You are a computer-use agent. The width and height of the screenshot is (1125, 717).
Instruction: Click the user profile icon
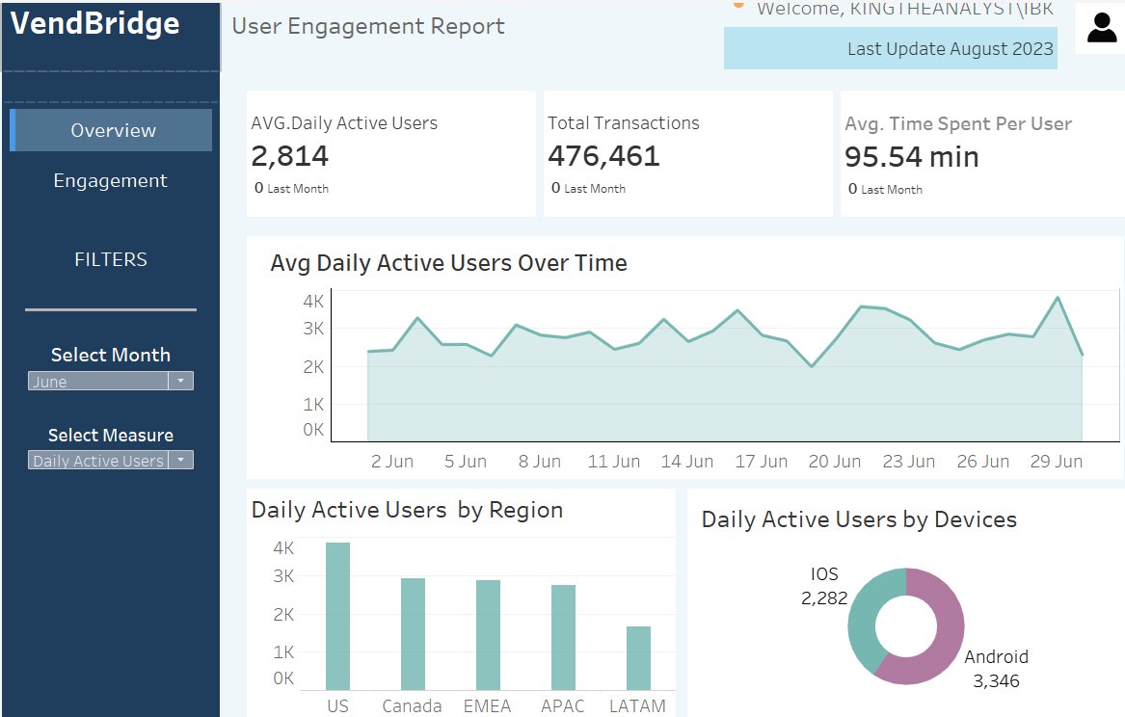point(1100,27)
